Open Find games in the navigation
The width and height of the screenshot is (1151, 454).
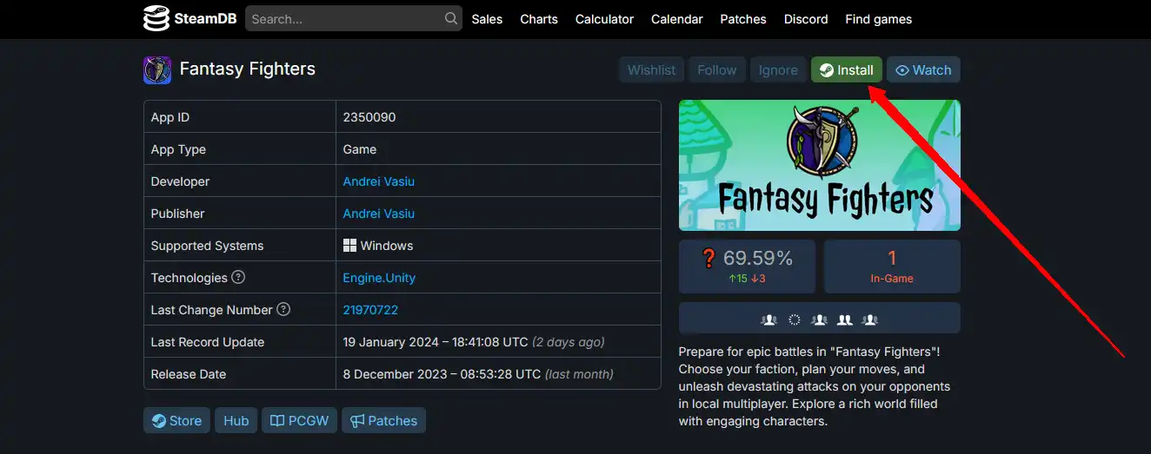(x=879, y=19)
